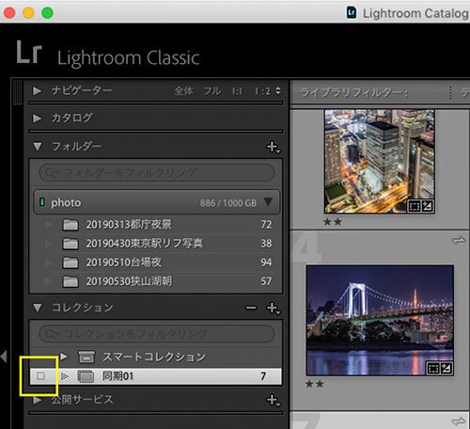Click the Lr Lightroom Classic identity plate
The image size is (470, 429).
(108, 54)
